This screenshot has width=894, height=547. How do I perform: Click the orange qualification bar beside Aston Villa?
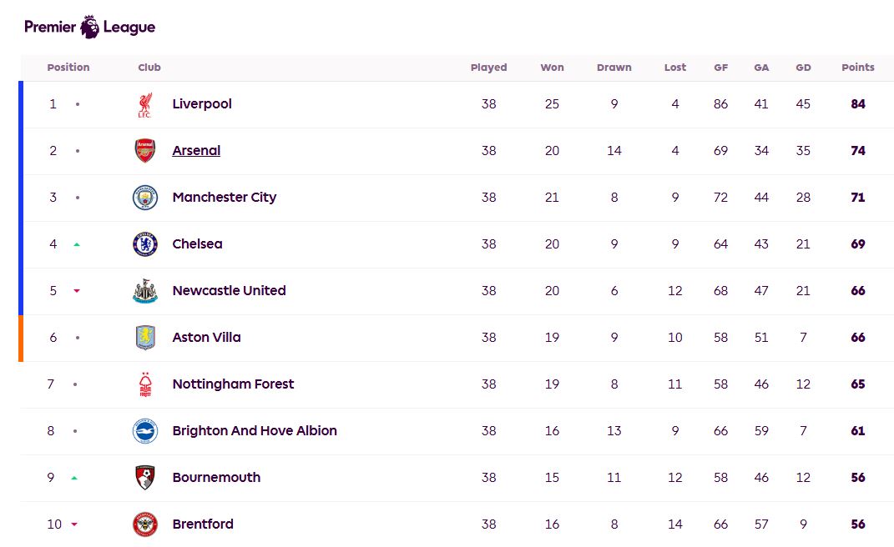coord(21,339)
